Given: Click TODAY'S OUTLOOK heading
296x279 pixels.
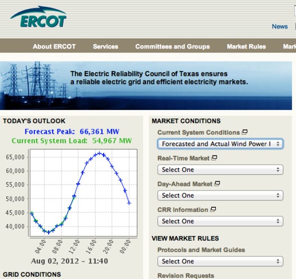Looking at the screenshot, I should (x=34, y=121).
